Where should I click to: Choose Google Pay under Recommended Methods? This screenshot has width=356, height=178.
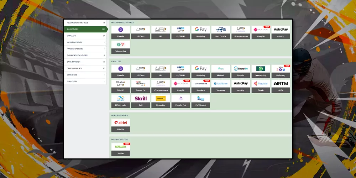click(201, 32)
